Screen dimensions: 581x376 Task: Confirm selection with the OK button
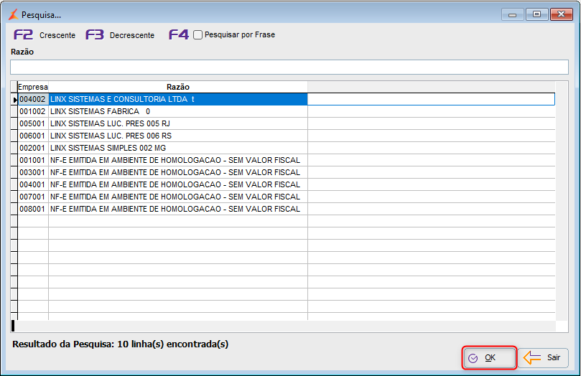[x=489, y=358]
